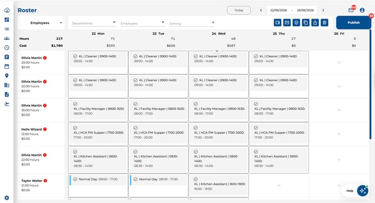Toggle check circle on Tuesday Normal Day shift

pos(135,179)
